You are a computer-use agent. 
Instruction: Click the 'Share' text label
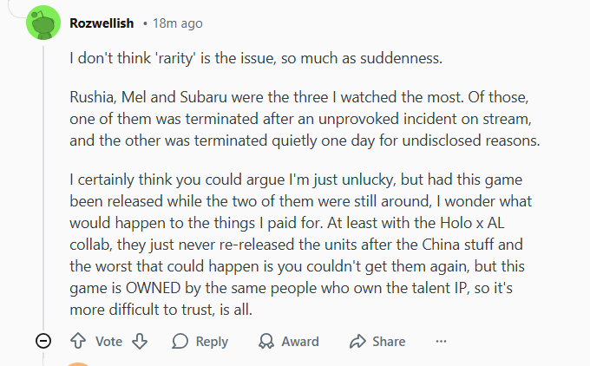click(389, 341)
